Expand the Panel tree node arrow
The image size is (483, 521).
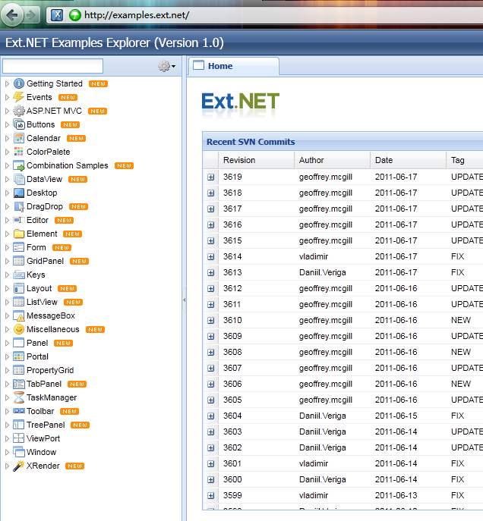pos(7,343)
